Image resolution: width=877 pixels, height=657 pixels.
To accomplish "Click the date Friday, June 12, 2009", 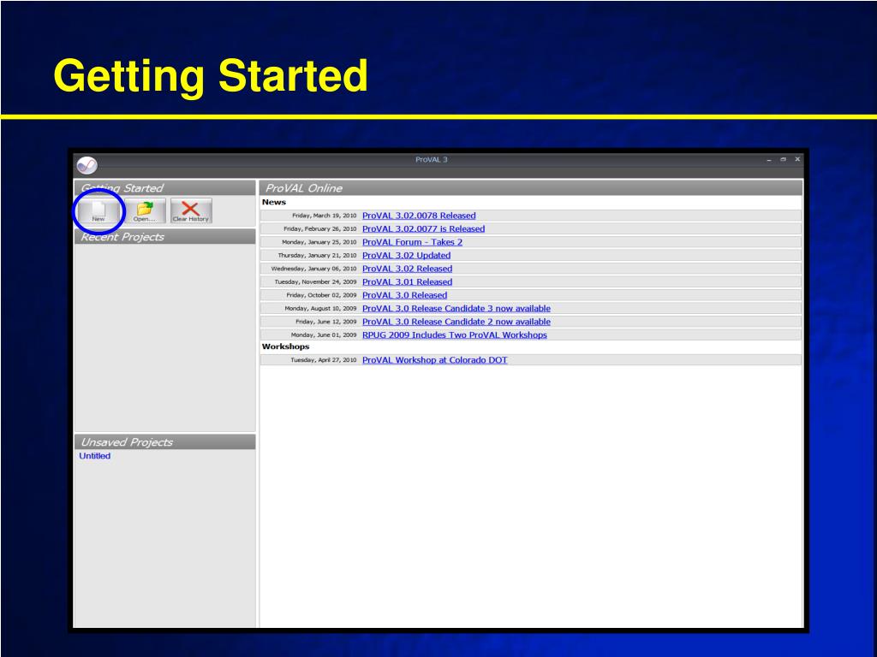I will 326,322.
